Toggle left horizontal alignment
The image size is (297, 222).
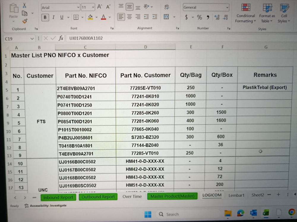[x=121, y=17]
